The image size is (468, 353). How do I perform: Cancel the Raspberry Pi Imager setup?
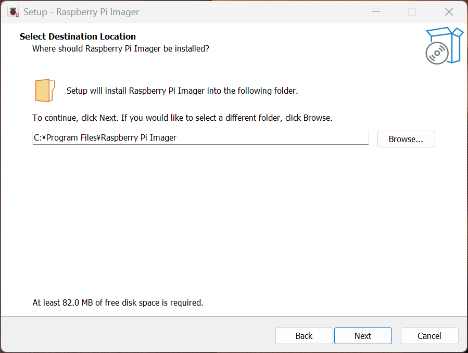tap(429, 336)
